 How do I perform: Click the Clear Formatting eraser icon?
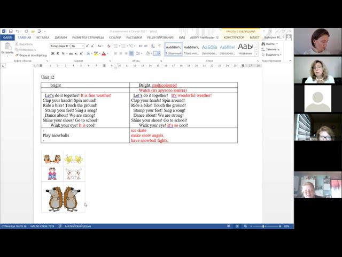tap(108, 46)
